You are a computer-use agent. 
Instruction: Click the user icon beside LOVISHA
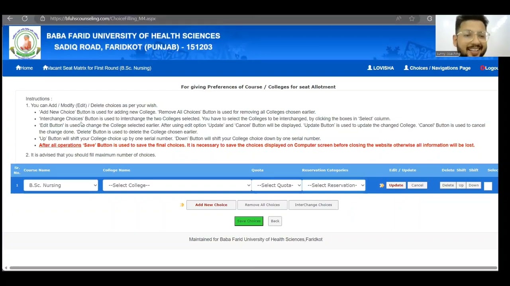coord(370,68)
